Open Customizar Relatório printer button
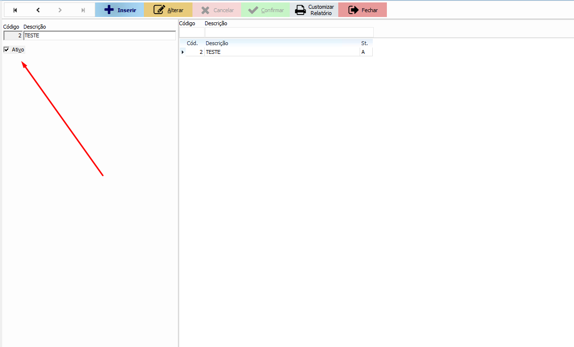The height and width of the screenshot is (347, 574). [x=314, y=10]
